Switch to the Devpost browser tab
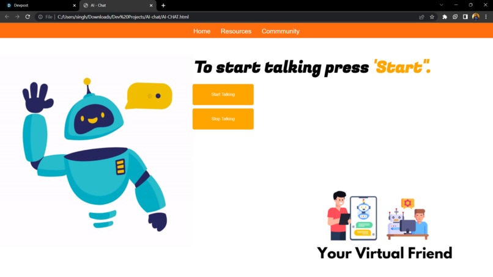This screenshot has width=493, height=277. [39, 6]
